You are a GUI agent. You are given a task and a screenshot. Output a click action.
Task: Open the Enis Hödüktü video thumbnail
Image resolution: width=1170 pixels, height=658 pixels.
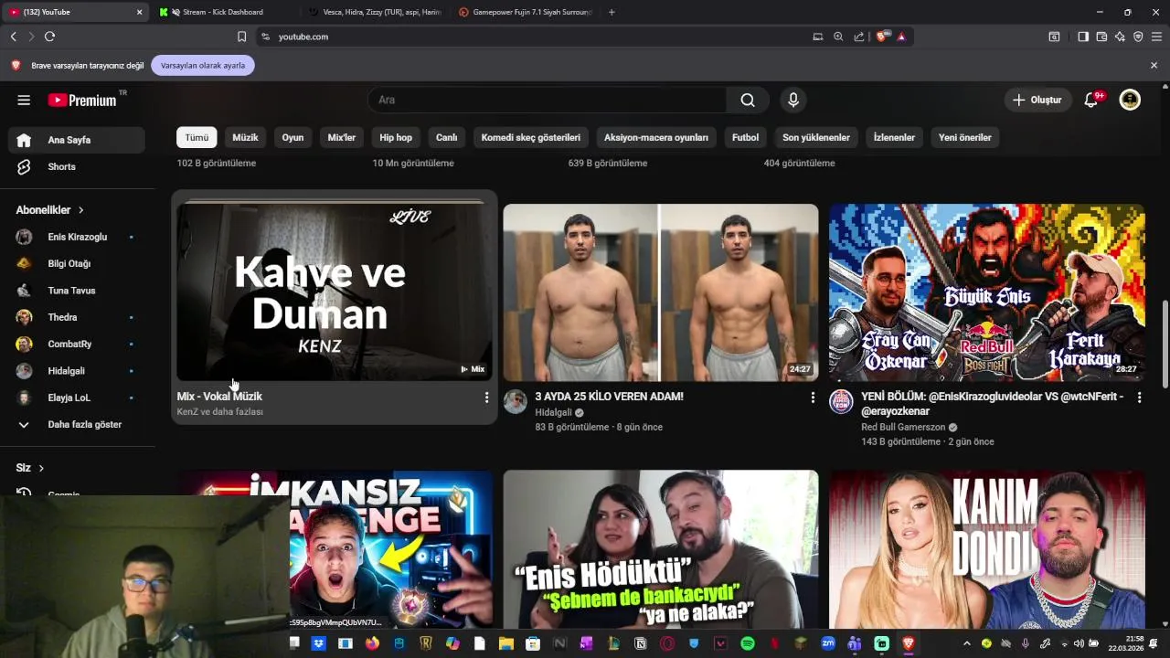tap(661, 549)
